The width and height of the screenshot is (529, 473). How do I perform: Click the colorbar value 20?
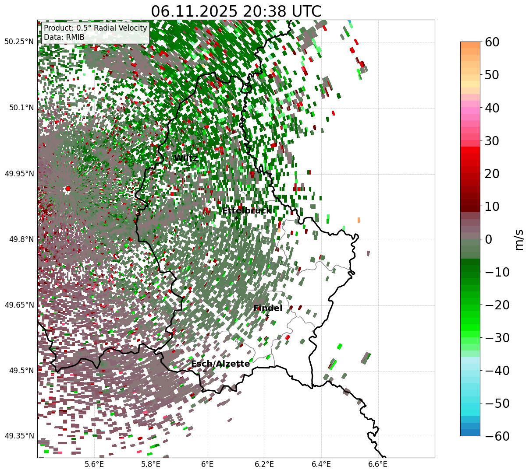coord(492,173)
